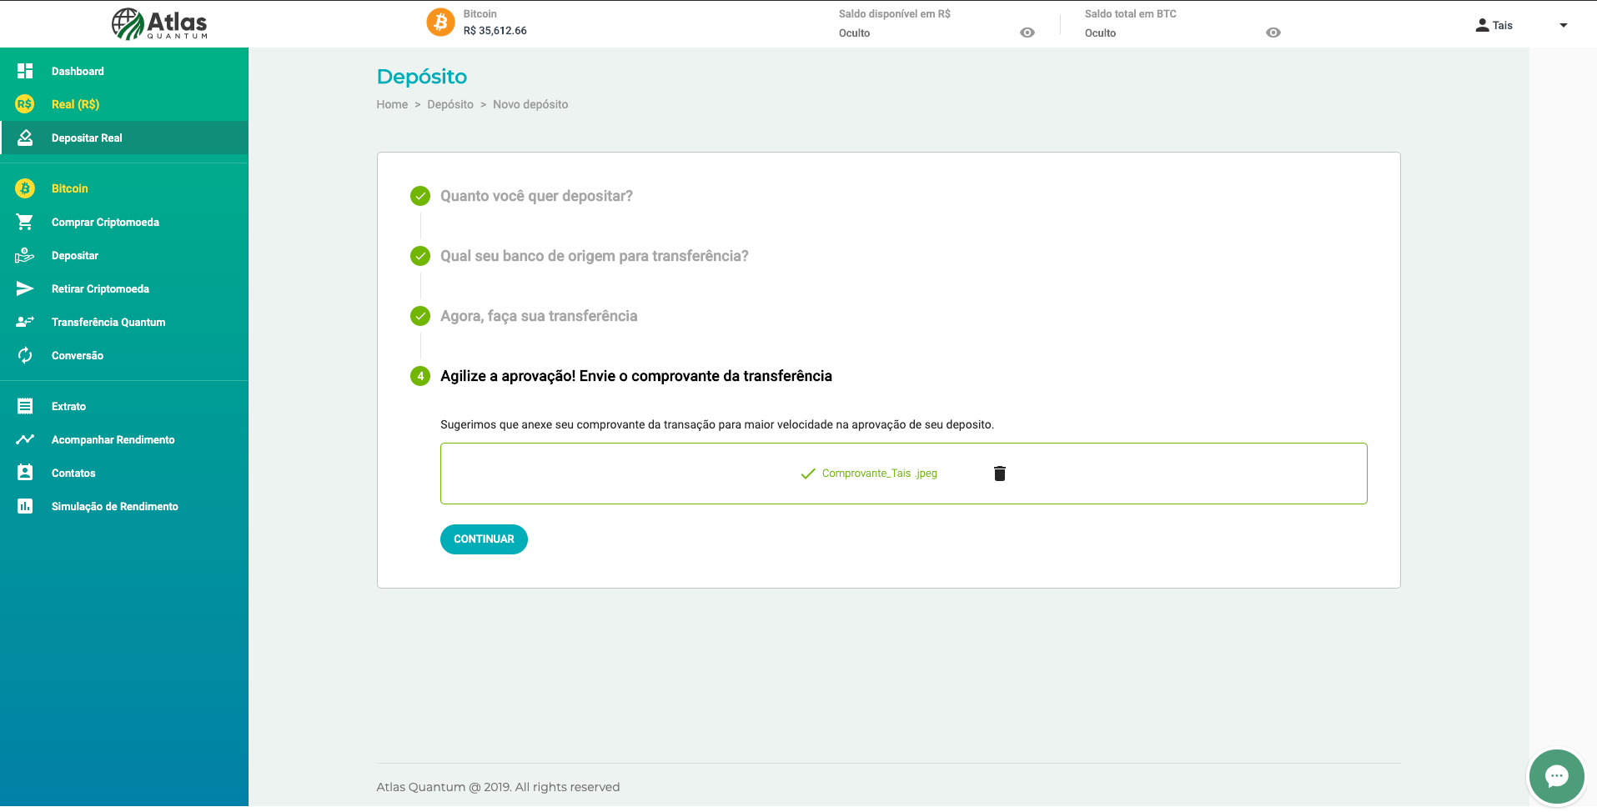Viewport: 1597px width, 812px height.
Task: Click the Depositar hand-coin icon
Action: 25,255
